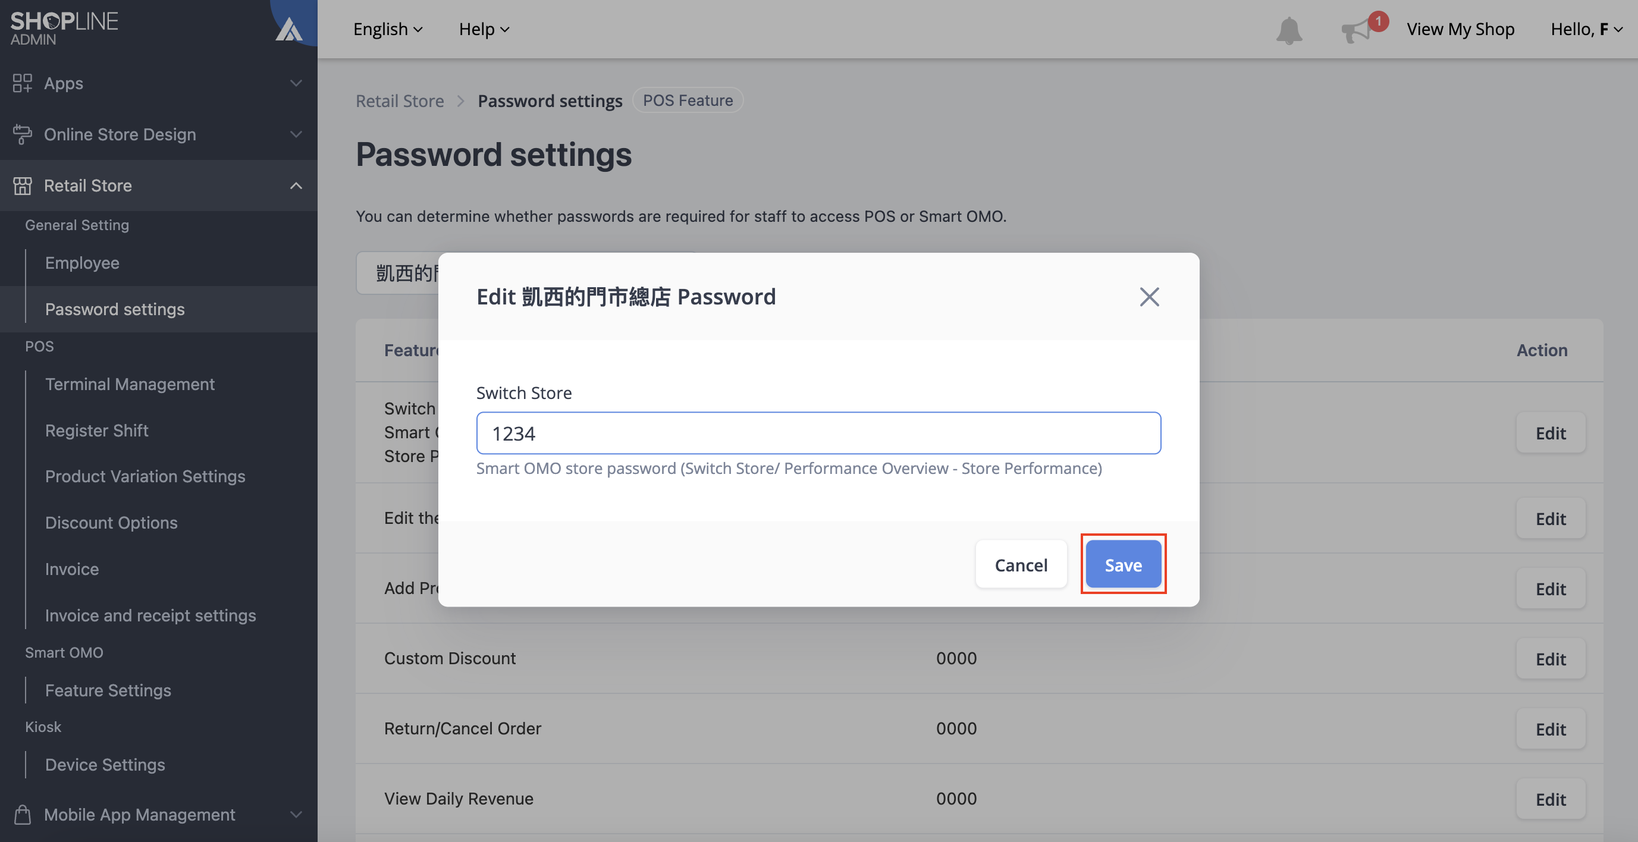This screenshot has height=842, width=1638.
Task: Open the English language dropdown
Action: tap(388, 29)
